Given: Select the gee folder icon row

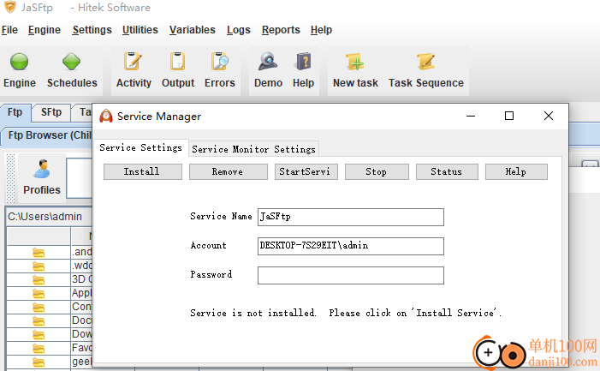Looking at the screenshot, I should 39,362.
